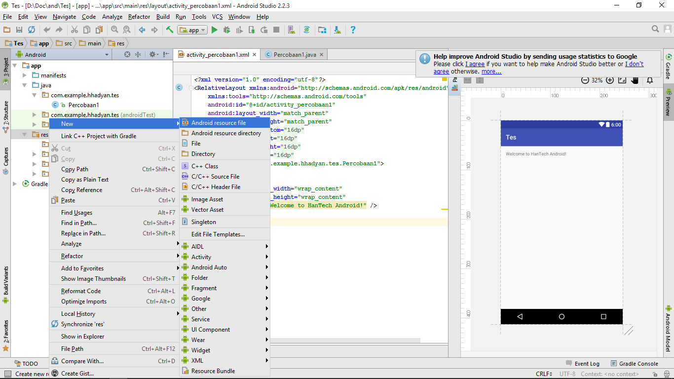674x379 pixels.
Task: Open the Event Log button
Action: pos(583,364)
